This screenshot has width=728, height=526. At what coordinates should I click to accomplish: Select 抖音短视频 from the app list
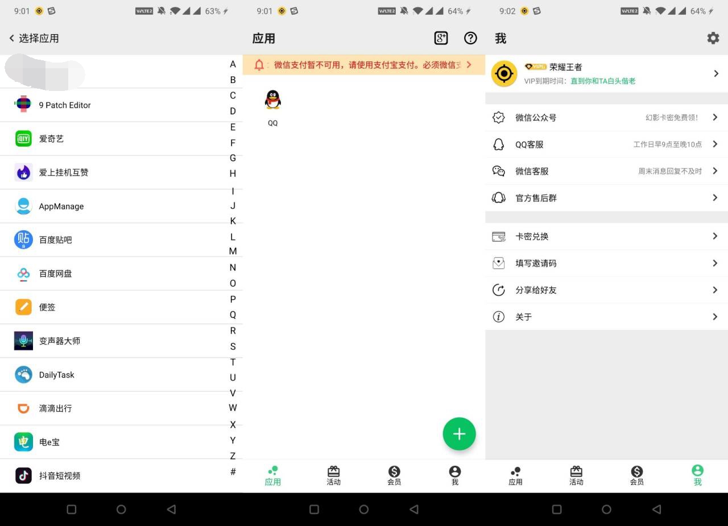coord(60,476)
